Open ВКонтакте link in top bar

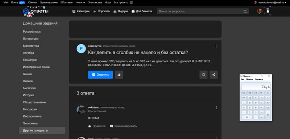point(67,3)
